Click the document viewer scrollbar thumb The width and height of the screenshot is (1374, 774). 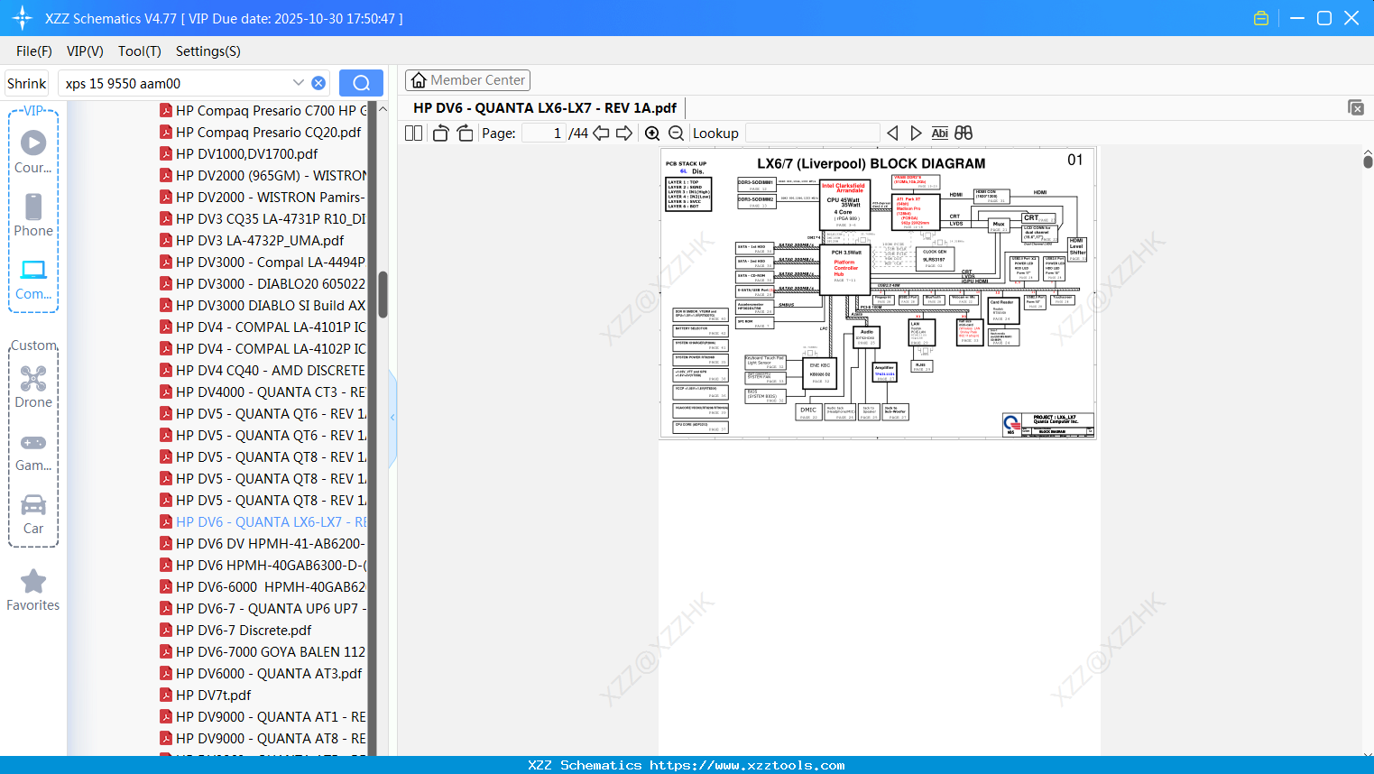tap(1368, 161)
